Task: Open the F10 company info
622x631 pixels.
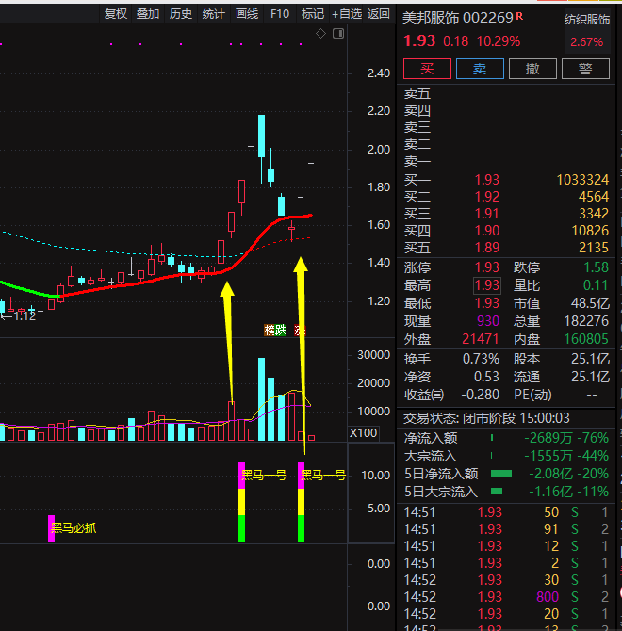Action: 280,14
